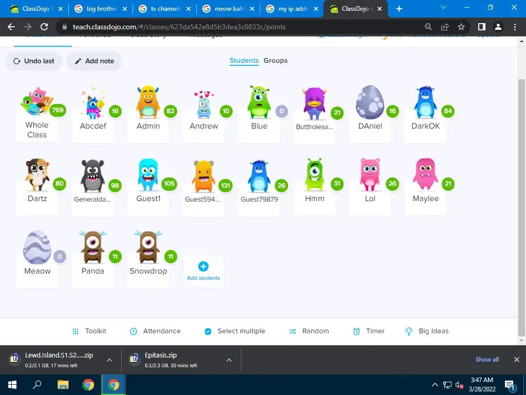
Task: Switch to the meow bahl browser tab
Action: tap(229, 9)
